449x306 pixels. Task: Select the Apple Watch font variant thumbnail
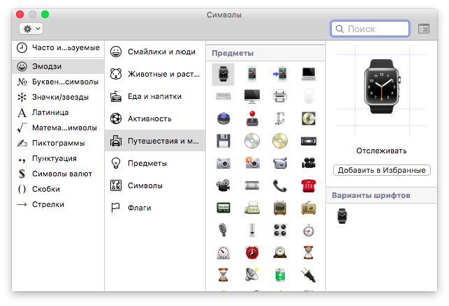coord(342,215)
